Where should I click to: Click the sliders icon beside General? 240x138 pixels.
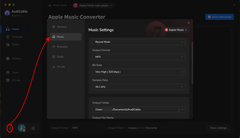coord(54,27)
